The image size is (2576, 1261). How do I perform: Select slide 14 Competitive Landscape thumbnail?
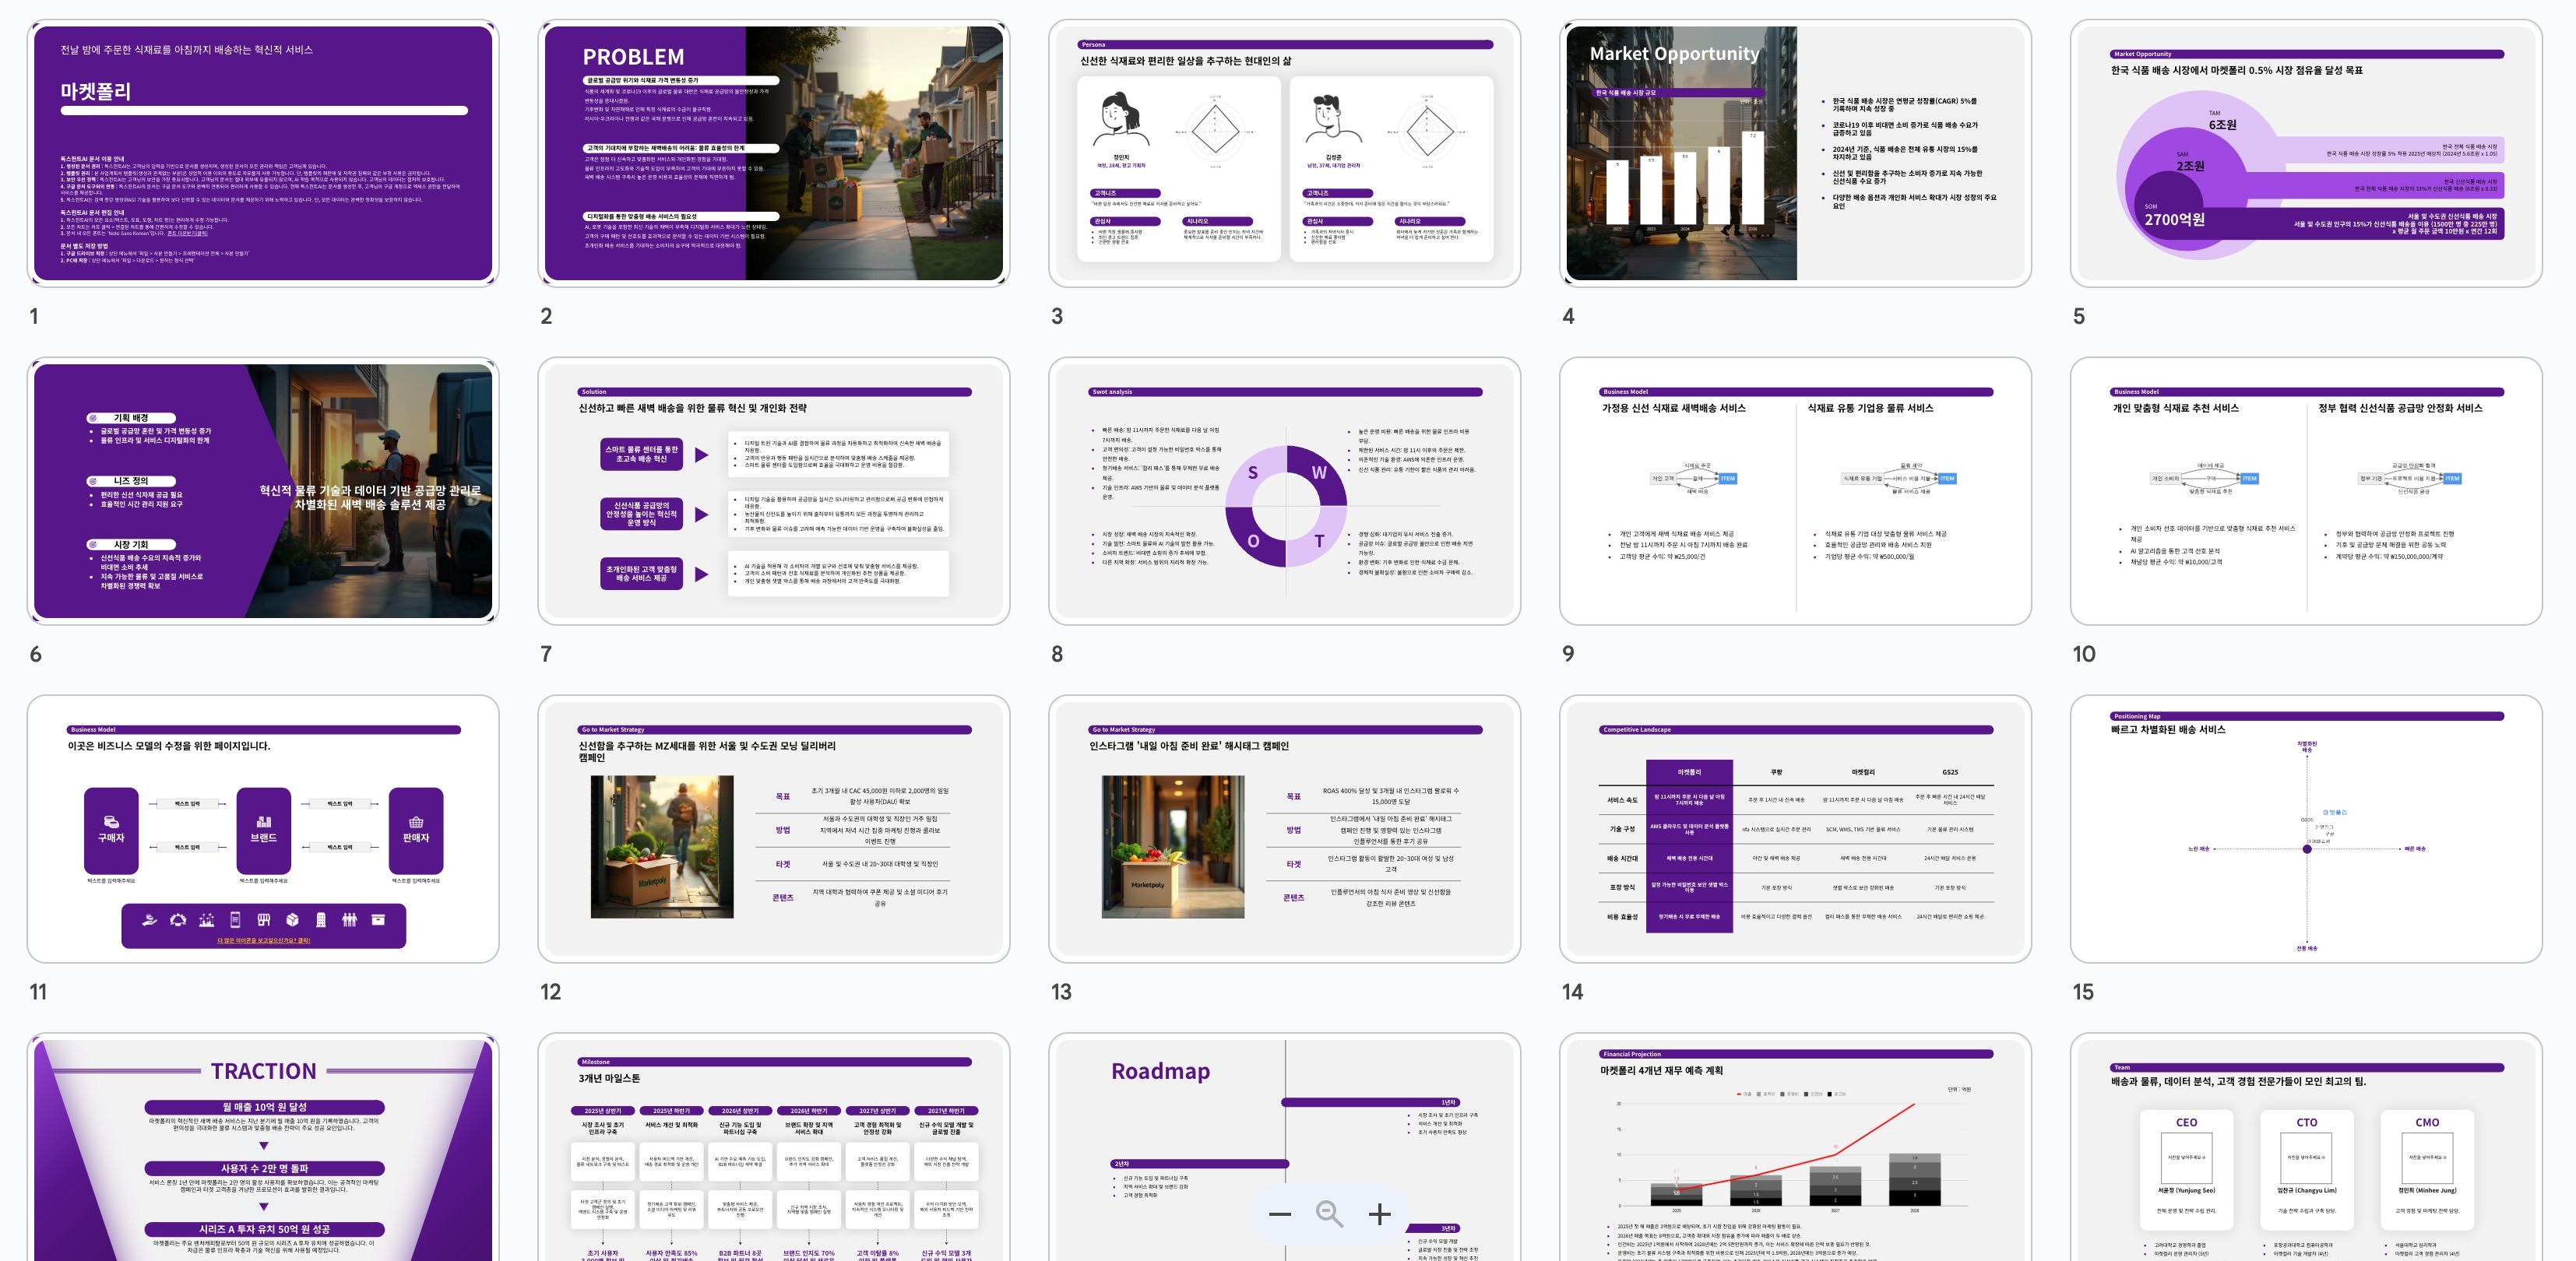[x=1796, y=828]
